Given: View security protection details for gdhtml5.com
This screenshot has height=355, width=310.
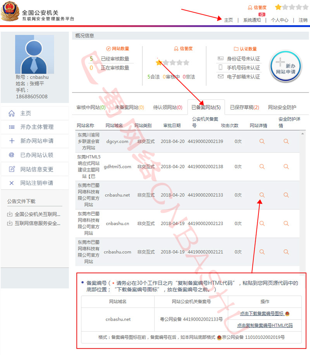Looking at the screenshot, I should (286, 166).
